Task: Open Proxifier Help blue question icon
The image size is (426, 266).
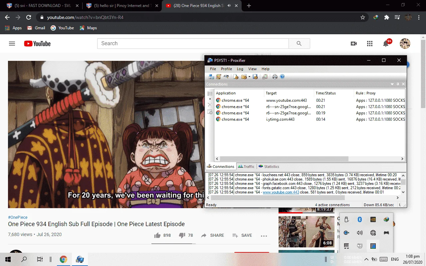Action: pos(282,77)
